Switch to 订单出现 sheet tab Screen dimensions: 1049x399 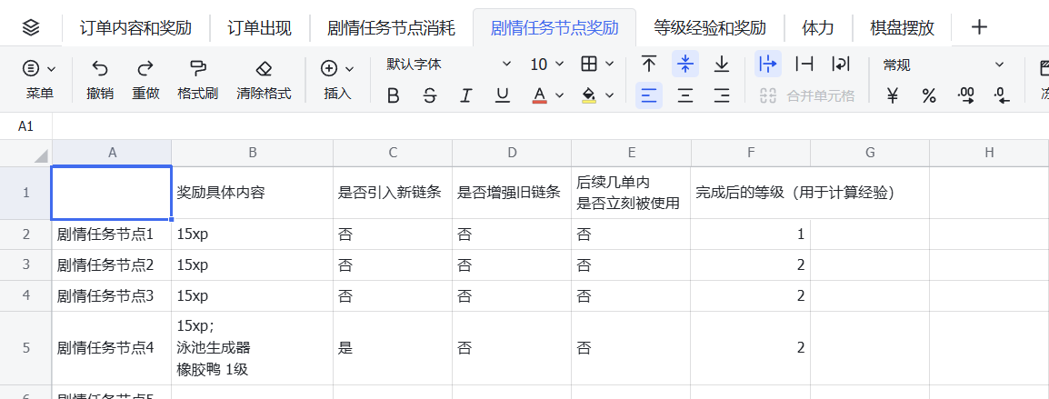pyautogui.click(x=260, y=28)
